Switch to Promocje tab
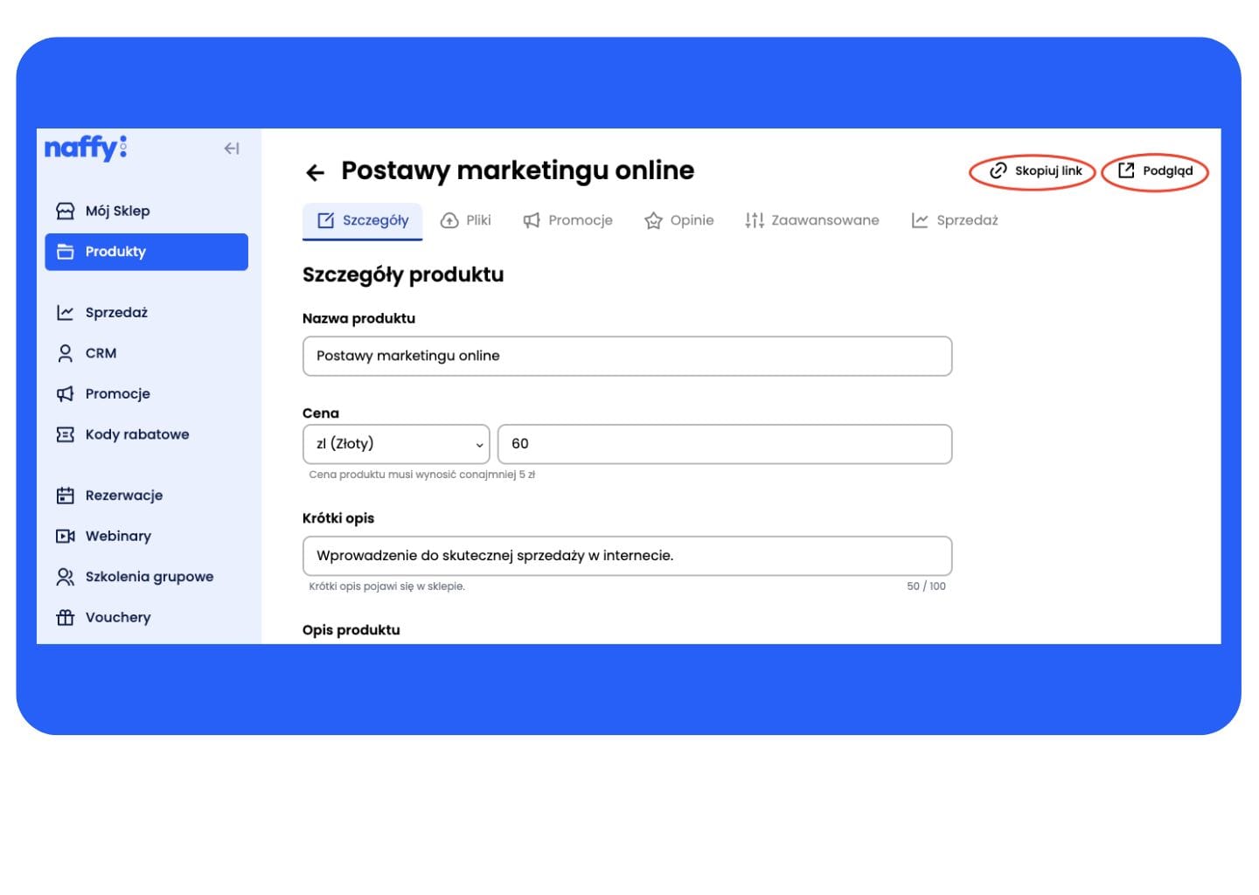Image resolution: width=1259 pixels, height=895 pixels. coord(568,220)
